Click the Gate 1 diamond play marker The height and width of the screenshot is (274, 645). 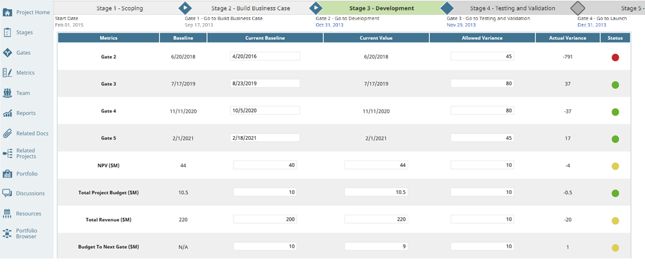tap(185, 8)
